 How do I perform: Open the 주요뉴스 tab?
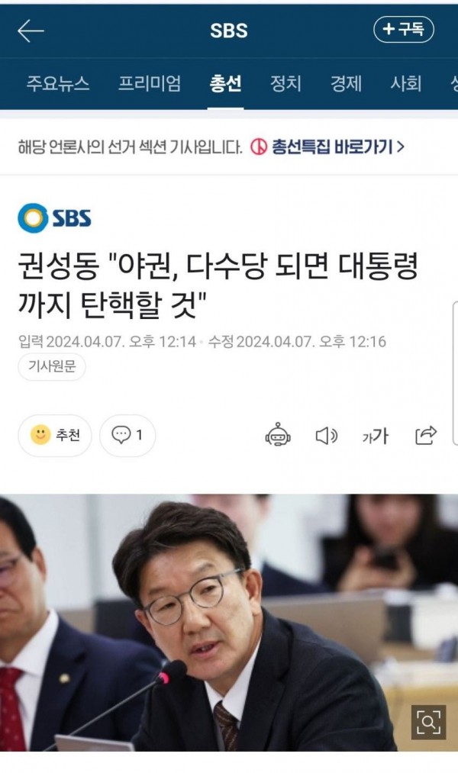pos(58,83)
